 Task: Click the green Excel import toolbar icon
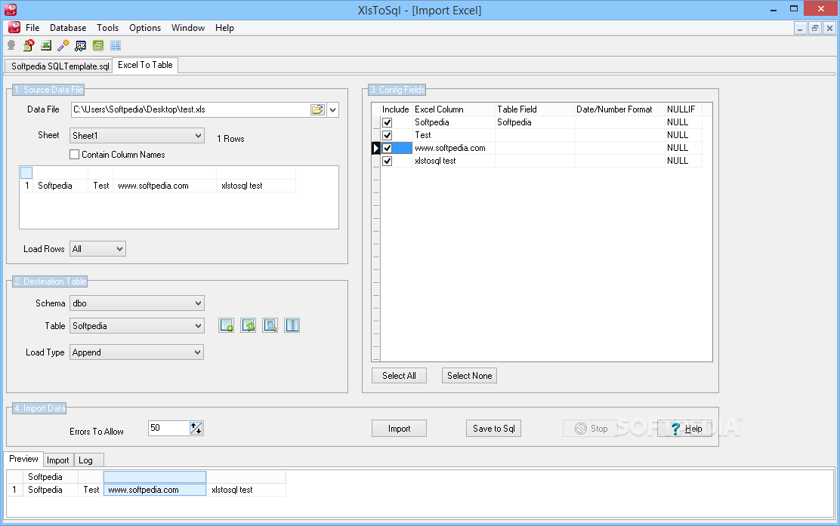click(46, 45)
